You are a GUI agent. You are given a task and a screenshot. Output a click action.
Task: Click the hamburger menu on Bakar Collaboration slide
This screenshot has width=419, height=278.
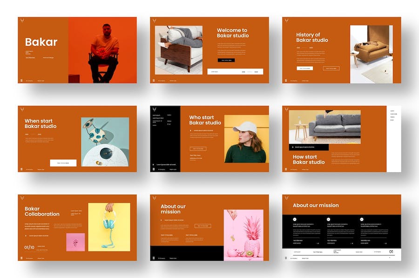(x=21, y=258)
